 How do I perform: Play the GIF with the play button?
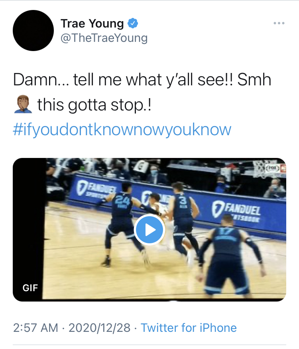coord(149,230)
